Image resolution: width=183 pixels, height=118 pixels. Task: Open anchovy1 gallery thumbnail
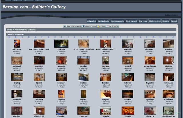point(17,60)
